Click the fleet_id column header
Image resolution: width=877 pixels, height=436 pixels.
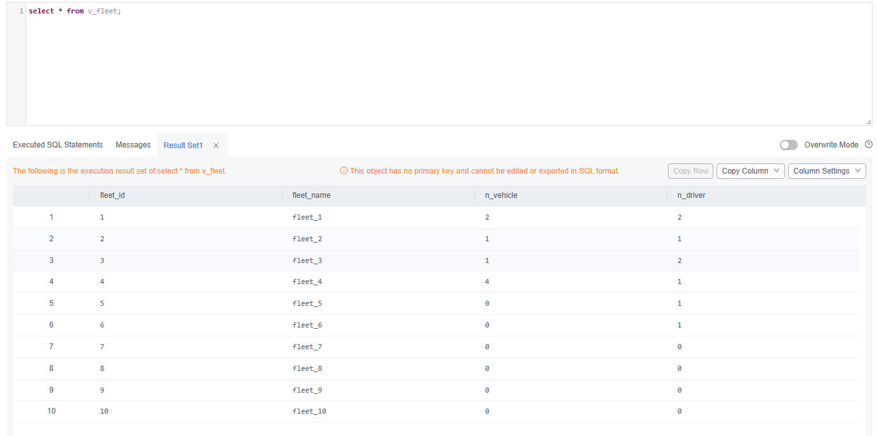pos(113,195)
